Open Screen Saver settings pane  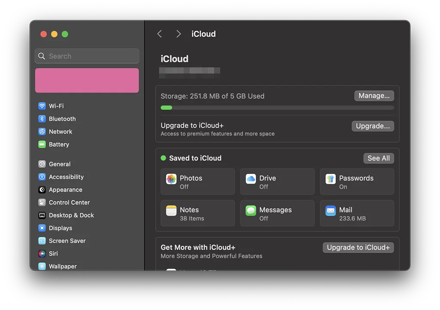click(87, 241)
